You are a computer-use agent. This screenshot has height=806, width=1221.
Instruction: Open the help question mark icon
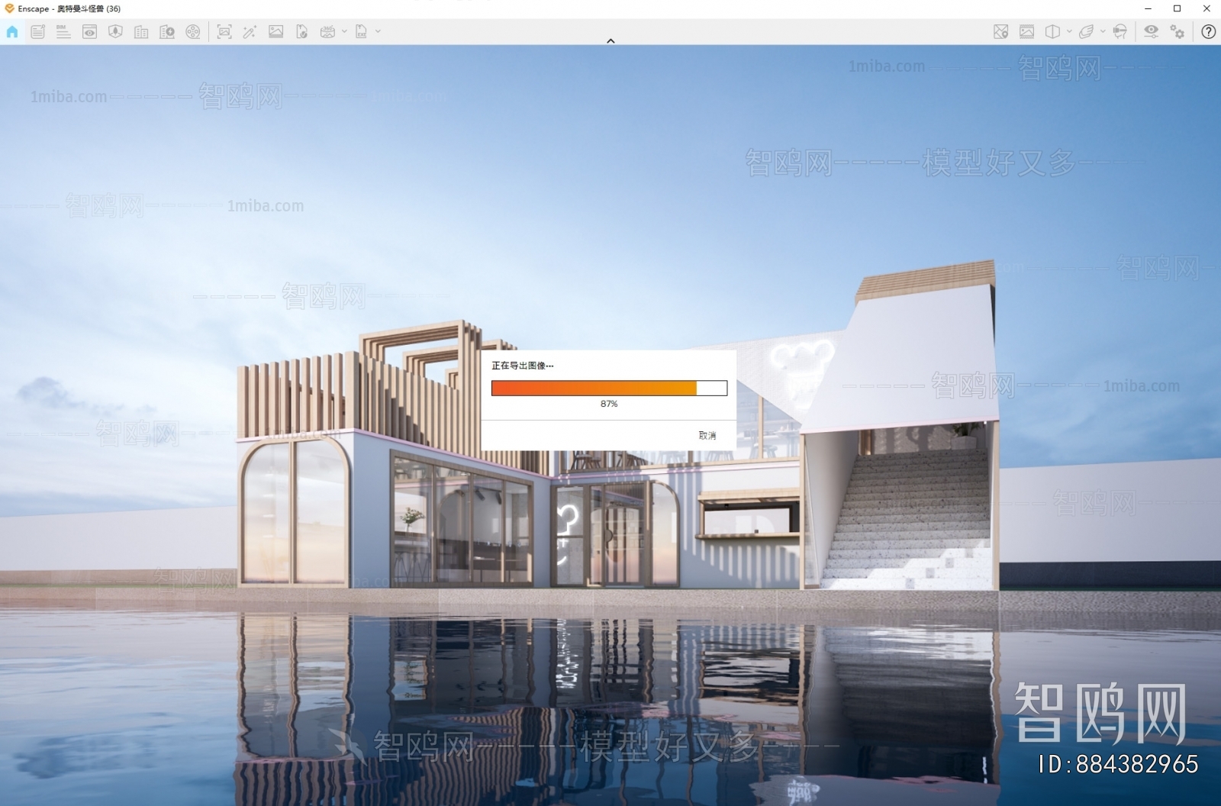(x=1208, y=31)
